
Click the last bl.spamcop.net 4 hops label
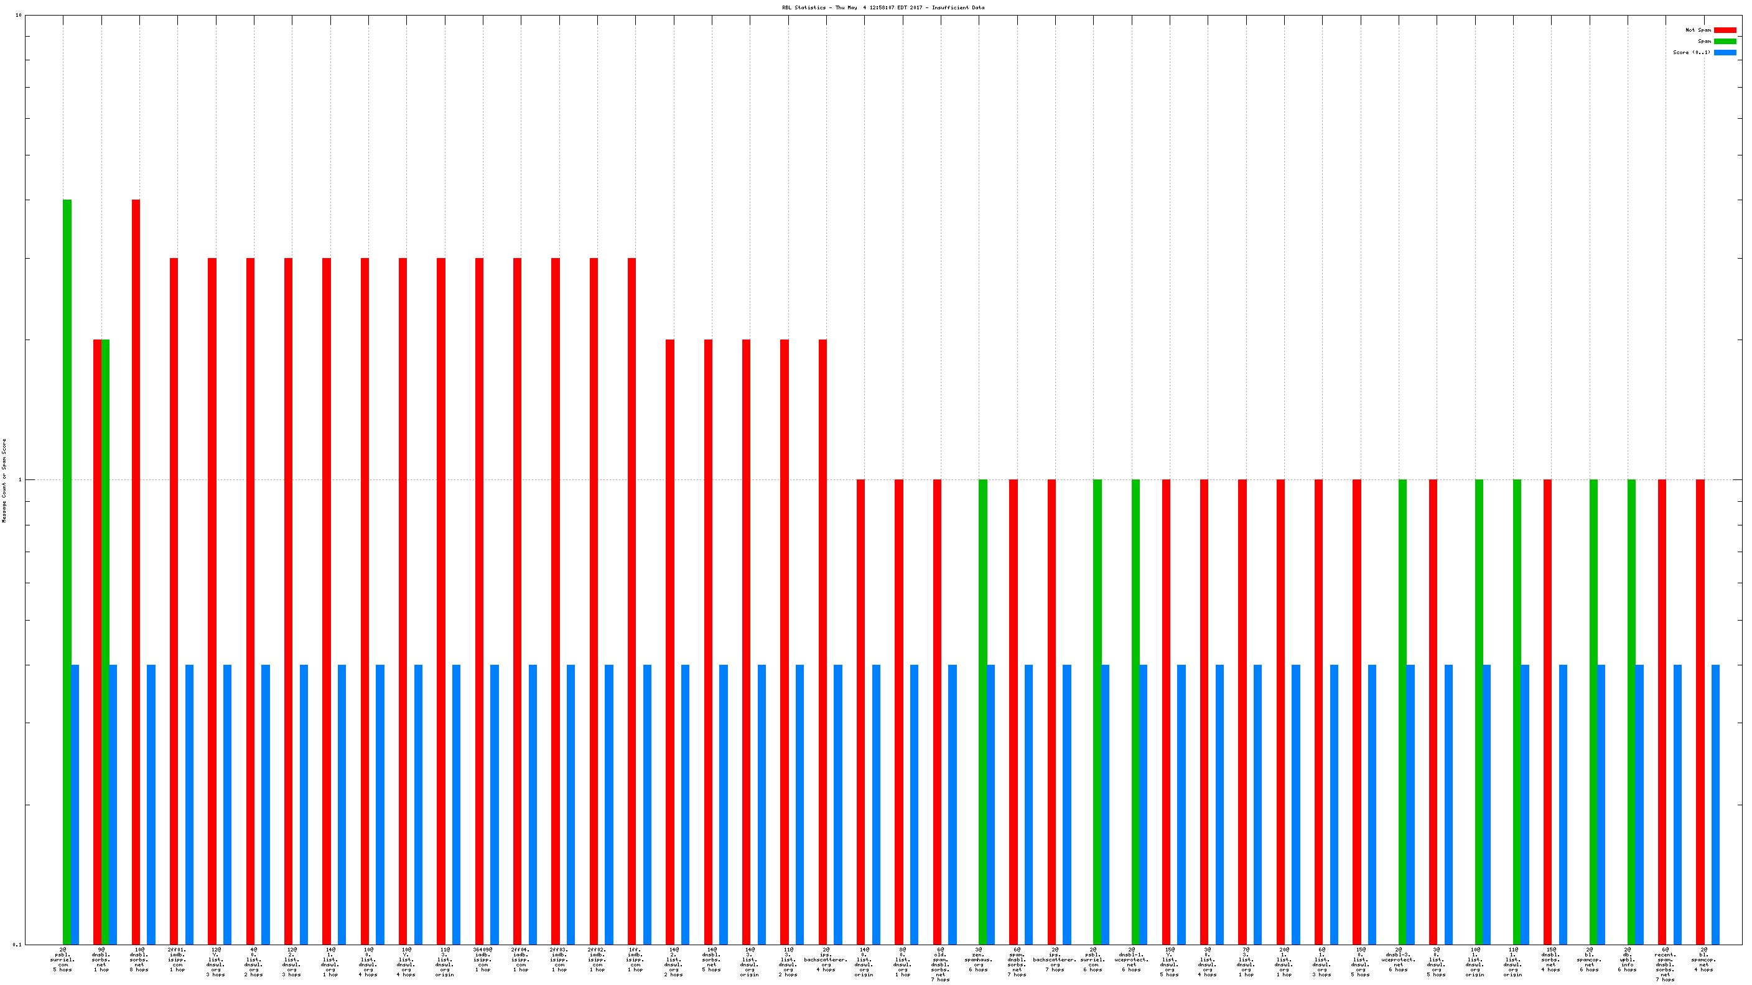1703,959
